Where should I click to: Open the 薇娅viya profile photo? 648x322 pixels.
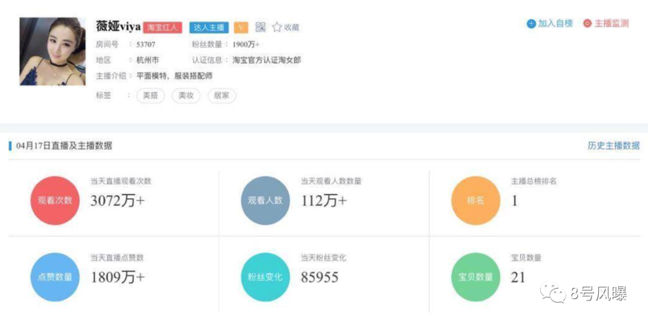click(x=52, y=51)
